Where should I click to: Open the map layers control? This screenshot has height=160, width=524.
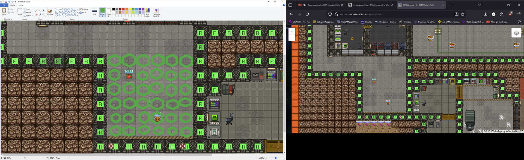(516, 33)
